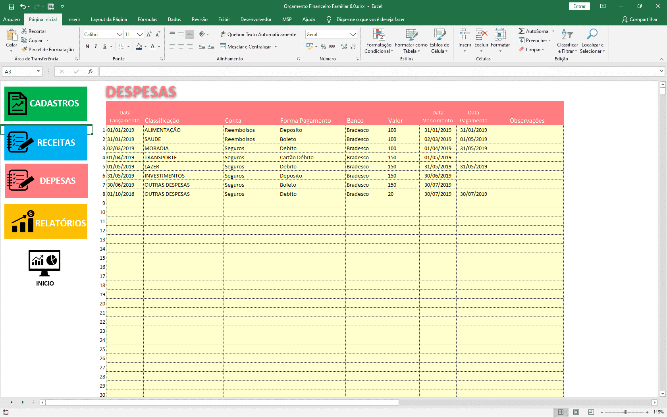Toggle Negrito bold N button
Viewport: 667px width, 417px height.
87,46
